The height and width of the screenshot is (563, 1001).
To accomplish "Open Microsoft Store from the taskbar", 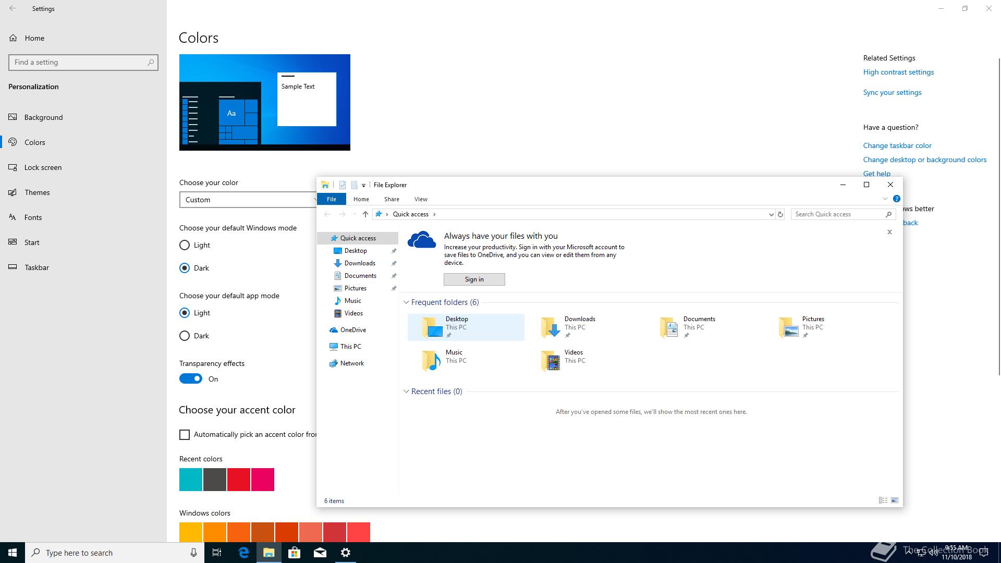I will [x=294, y=553].
